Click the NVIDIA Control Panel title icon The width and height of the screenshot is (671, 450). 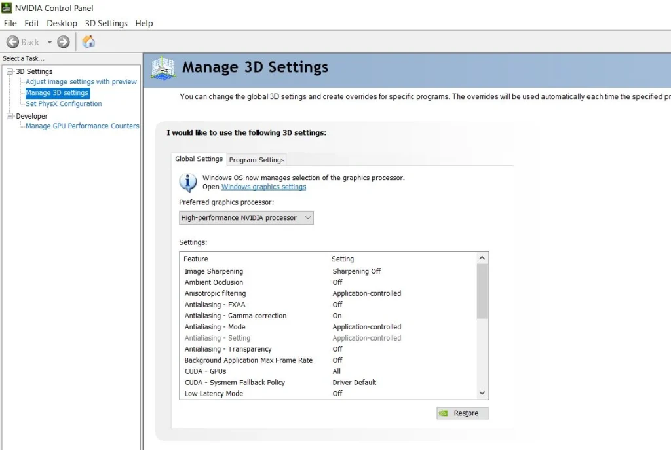point(7,8)
